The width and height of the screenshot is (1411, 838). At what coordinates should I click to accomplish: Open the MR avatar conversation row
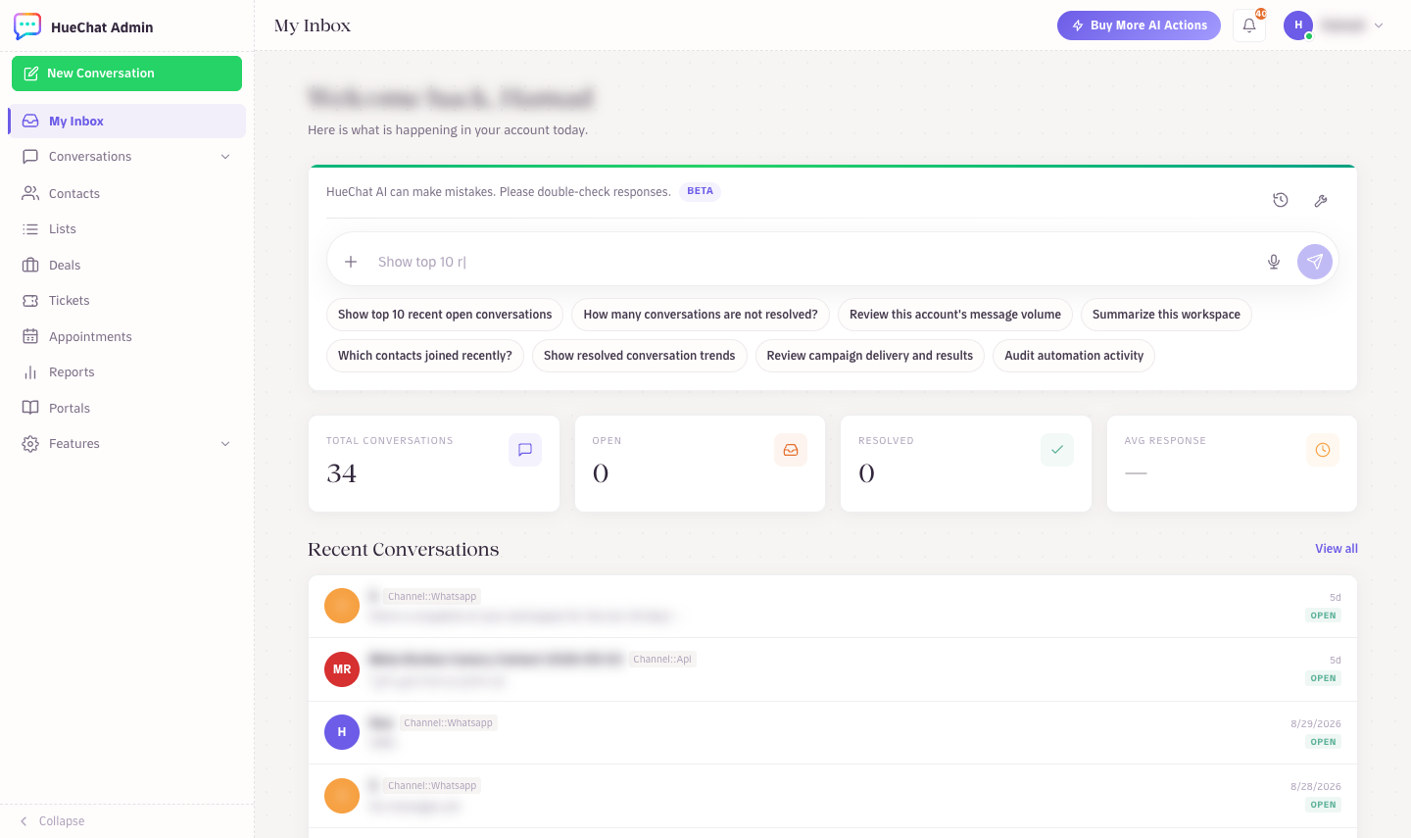[x=833, y=669]
